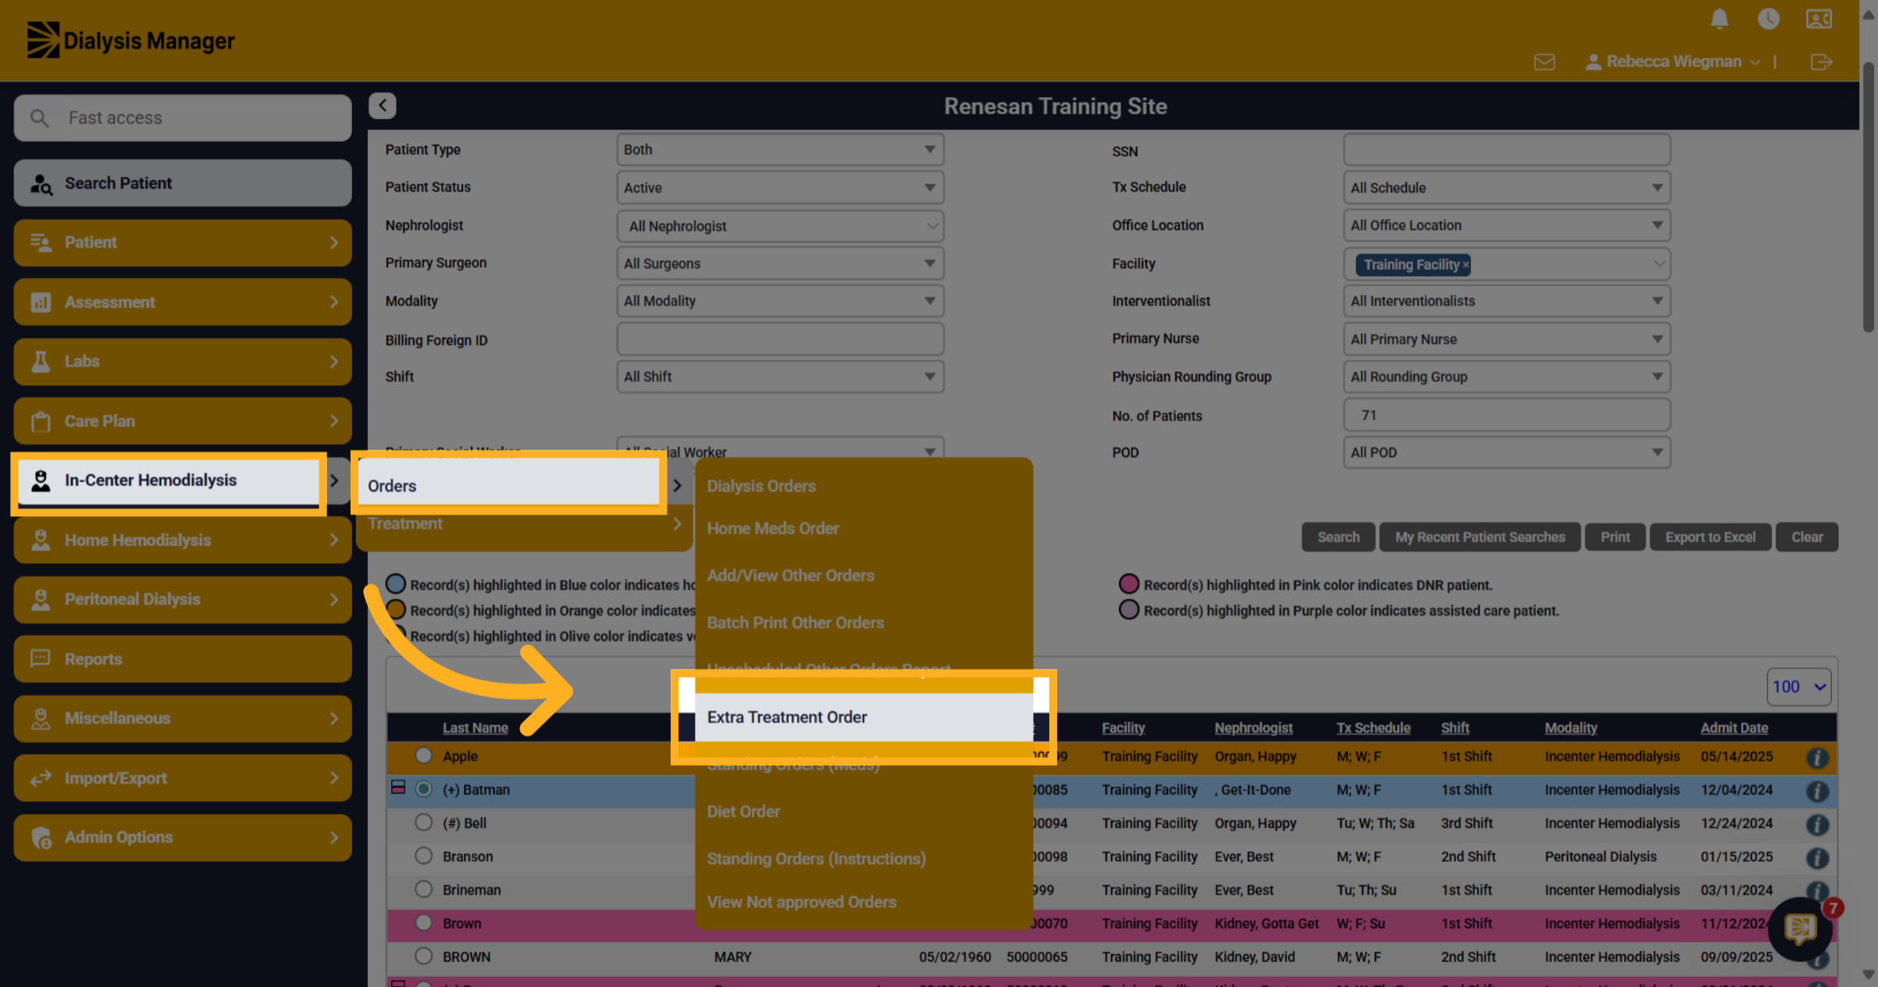
Task: Click the Export to Excel button
Action: coord(1710,537)
